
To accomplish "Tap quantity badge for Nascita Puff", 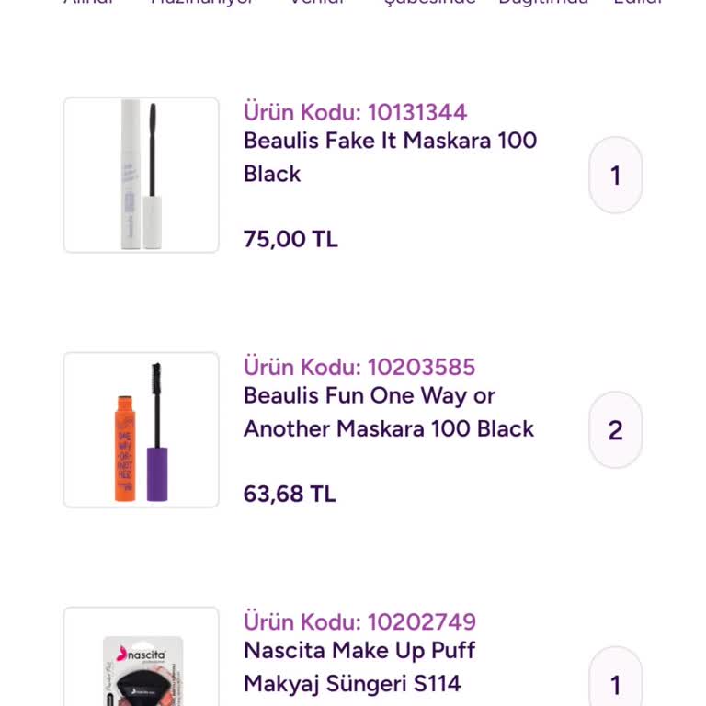I will (615, 684).
